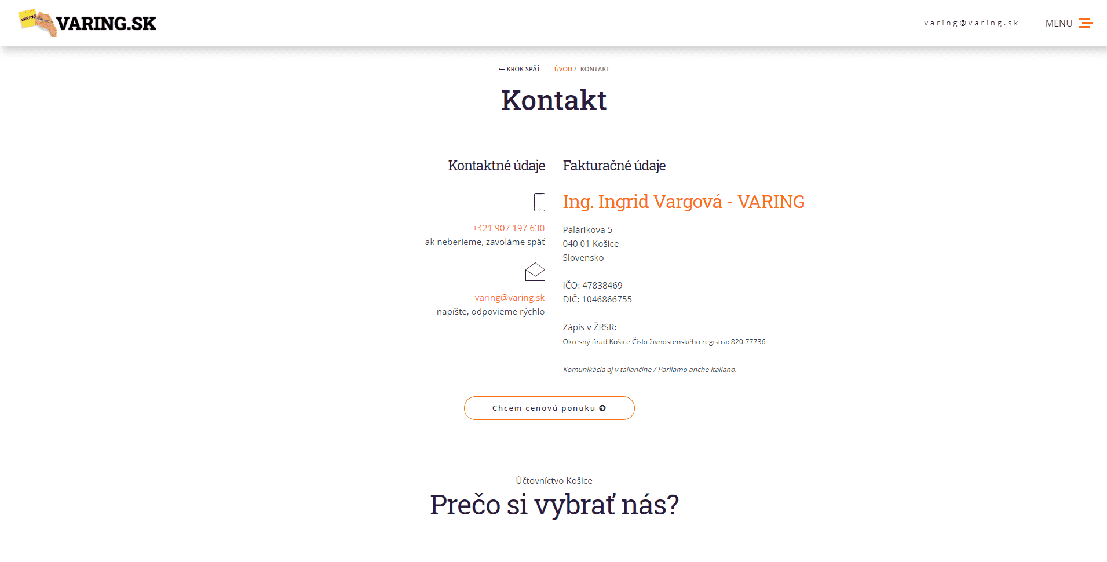
Task: Click the Kontakt page title
Action: (553, 100)
